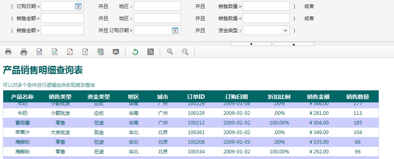Refresh the report with green arrow
Screen dimensions: 394x159
pos(135,52)
